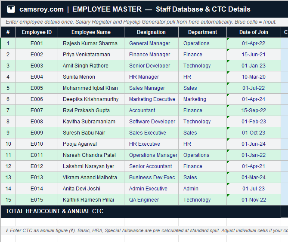Select the HR Executive cell

pos(151,144)
